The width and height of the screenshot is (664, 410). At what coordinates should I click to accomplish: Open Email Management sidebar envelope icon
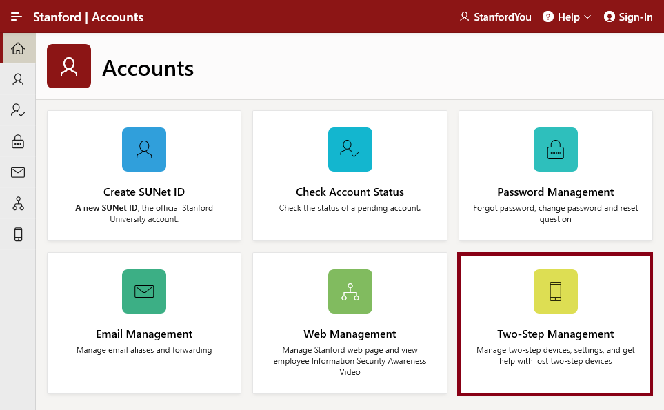[18, 172]
